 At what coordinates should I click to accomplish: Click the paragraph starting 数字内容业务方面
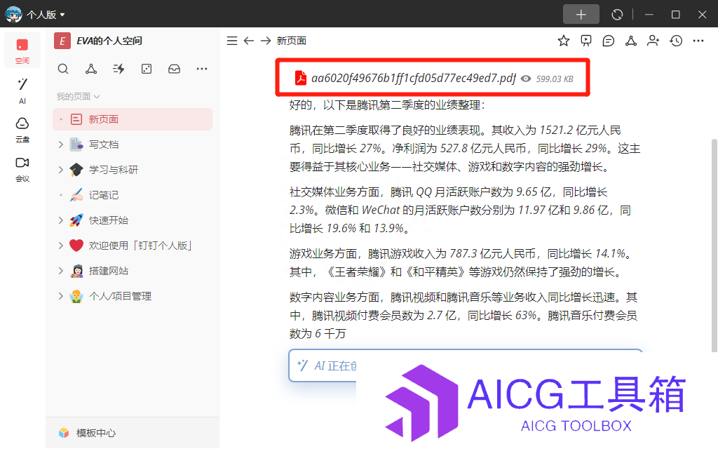click(x=463, y=315)
